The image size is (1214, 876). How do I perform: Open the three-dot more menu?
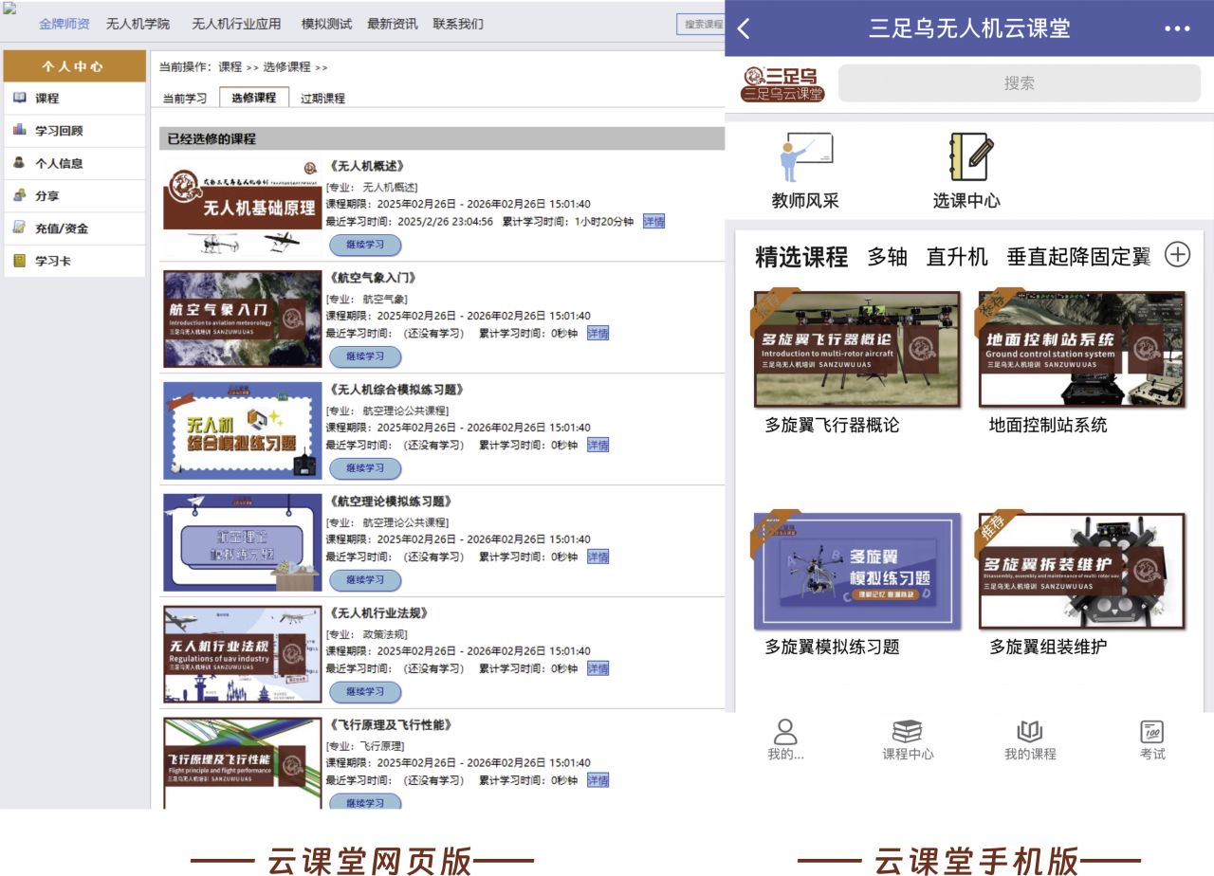[1176, 28]
